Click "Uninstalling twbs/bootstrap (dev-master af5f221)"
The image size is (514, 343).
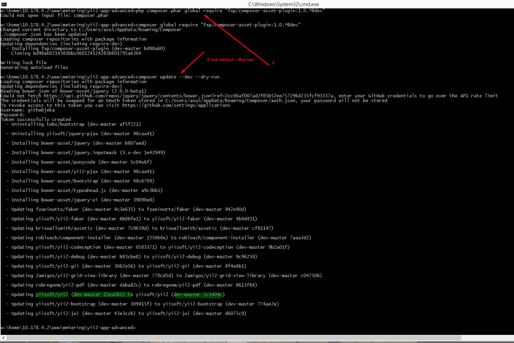point(76,124)
